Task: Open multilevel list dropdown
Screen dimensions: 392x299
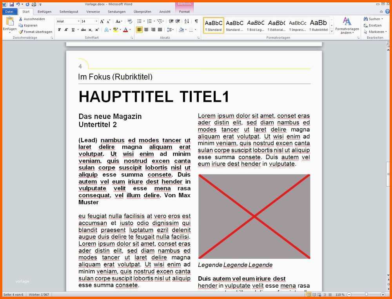Action: pos(163,21)
